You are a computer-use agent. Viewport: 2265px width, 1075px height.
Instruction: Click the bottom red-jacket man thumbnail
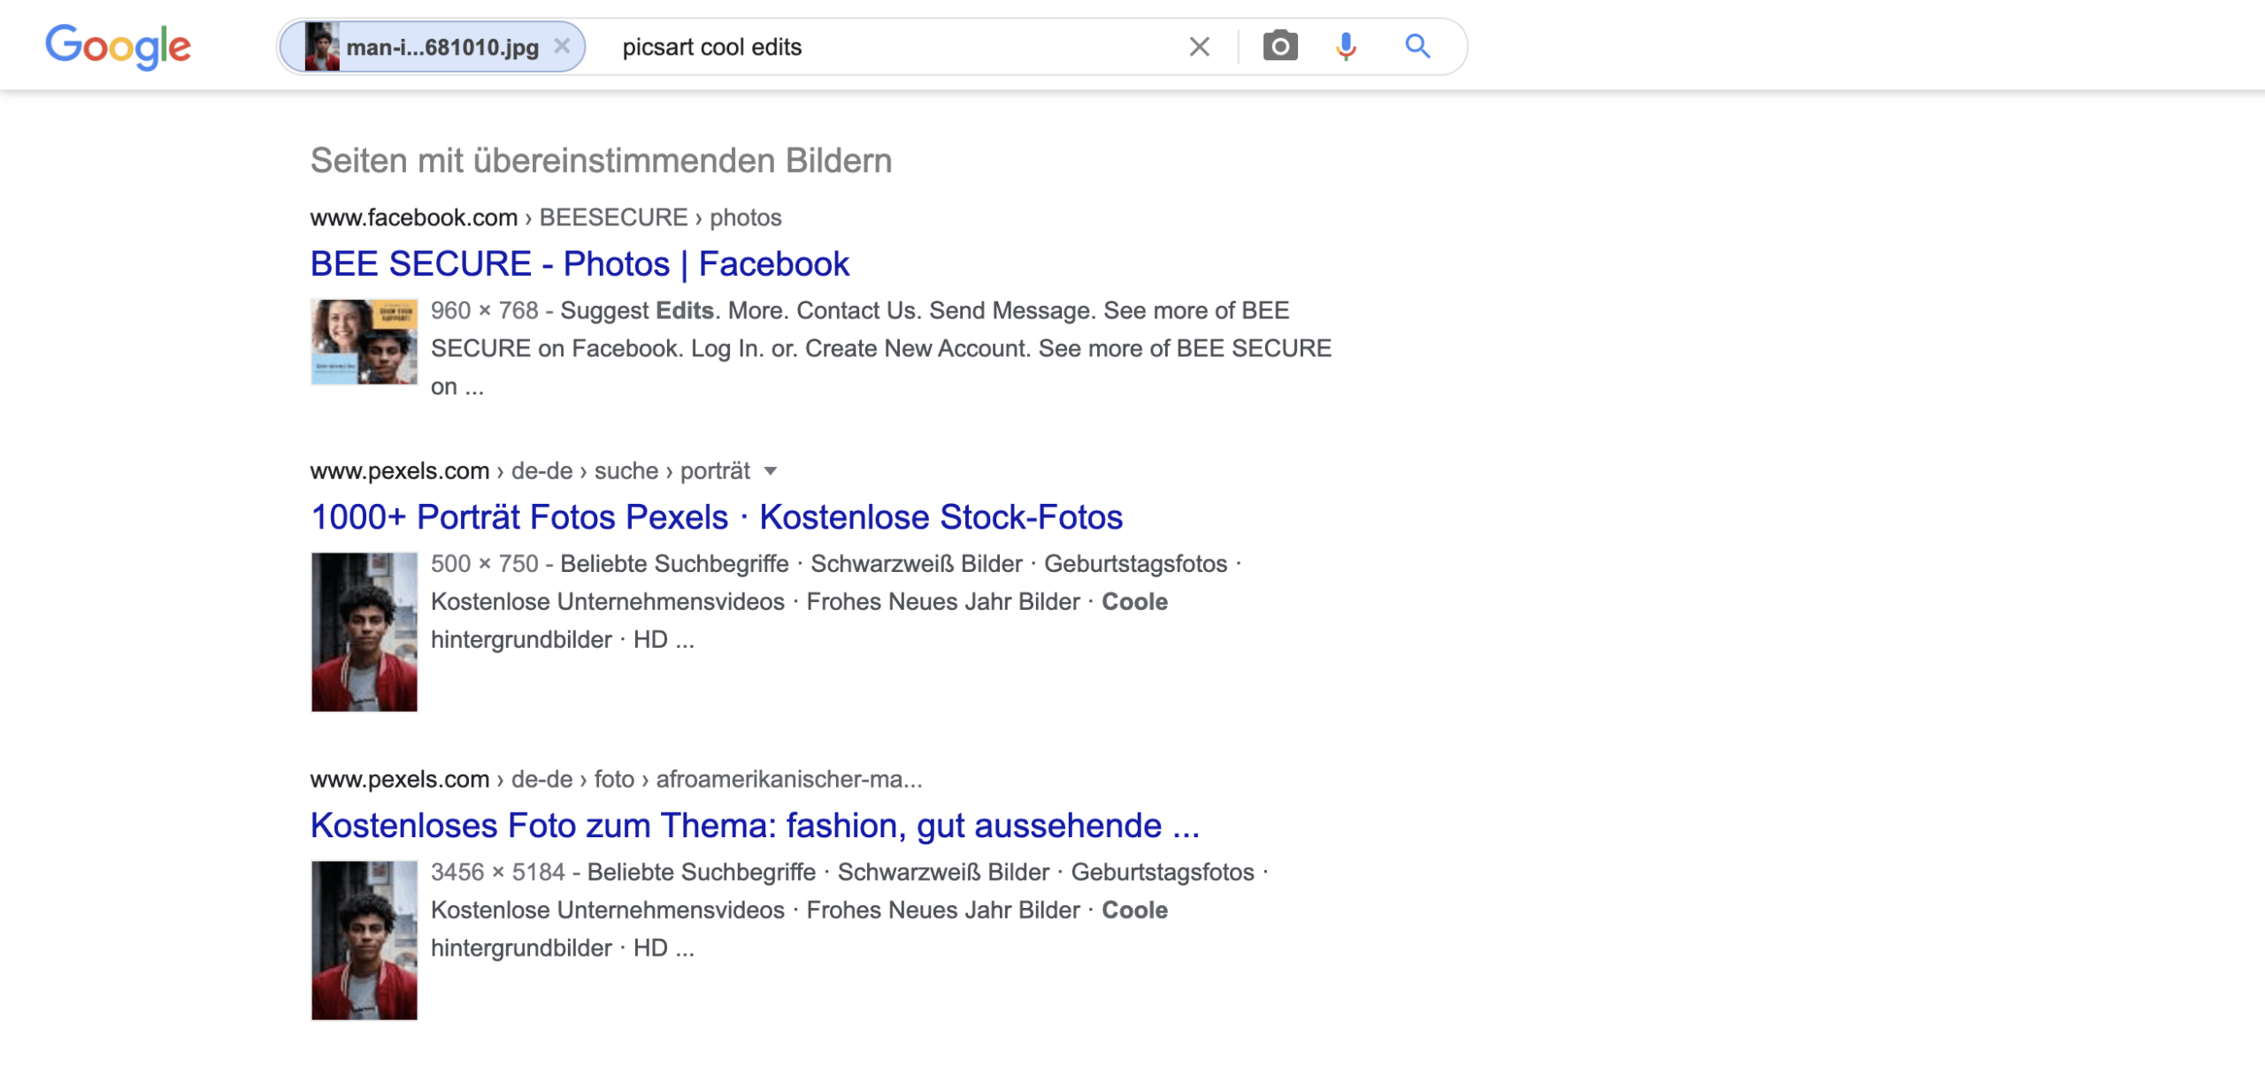click(363, 939)
